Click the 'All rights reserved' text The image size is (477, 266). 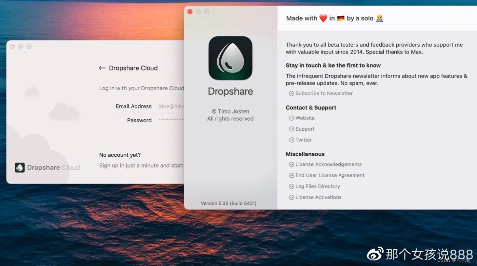(x=230, y=119)
